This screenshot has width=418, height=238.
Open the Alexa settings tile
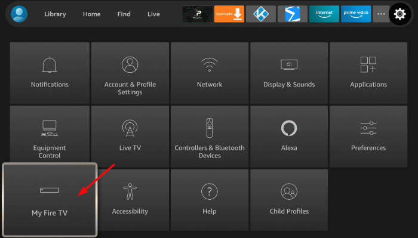tap(289, 137)
